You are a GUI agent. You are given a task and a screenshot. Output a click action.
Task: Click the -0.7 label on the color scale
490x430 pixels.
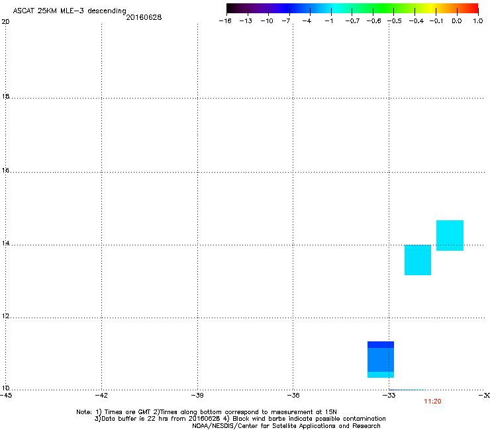pos(352,21)
